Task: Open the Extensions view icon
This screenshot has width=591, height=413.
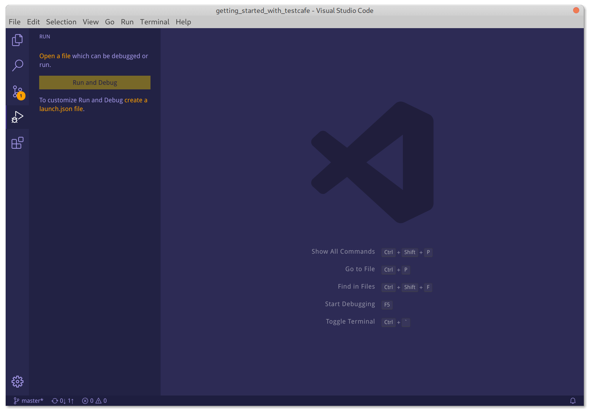Action: 17,143
